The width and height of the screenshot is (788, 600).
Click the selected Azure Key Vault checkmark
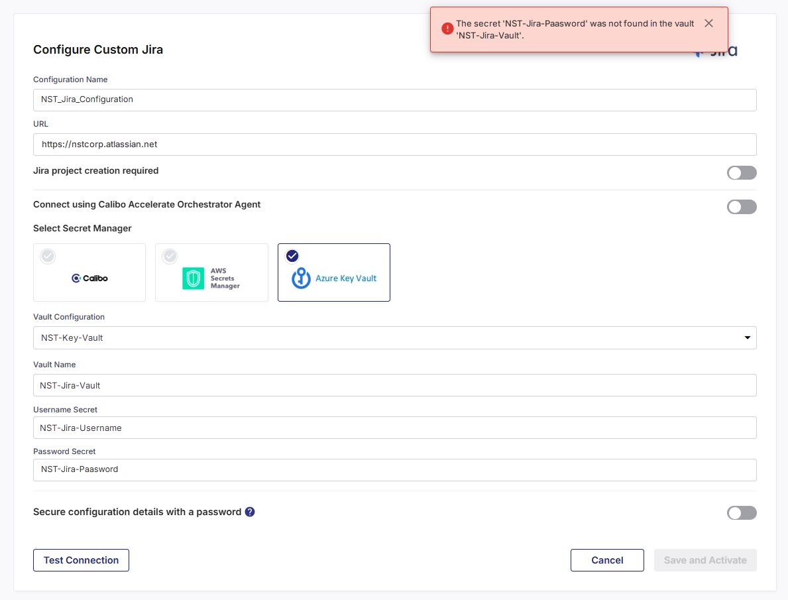tap(292, 256)
